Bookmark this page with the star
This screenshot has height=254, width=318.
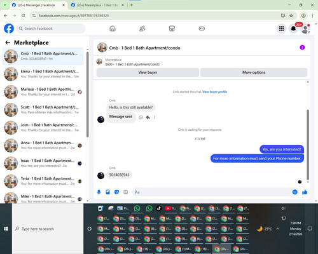pyautogui.click(x=291, y=16)
